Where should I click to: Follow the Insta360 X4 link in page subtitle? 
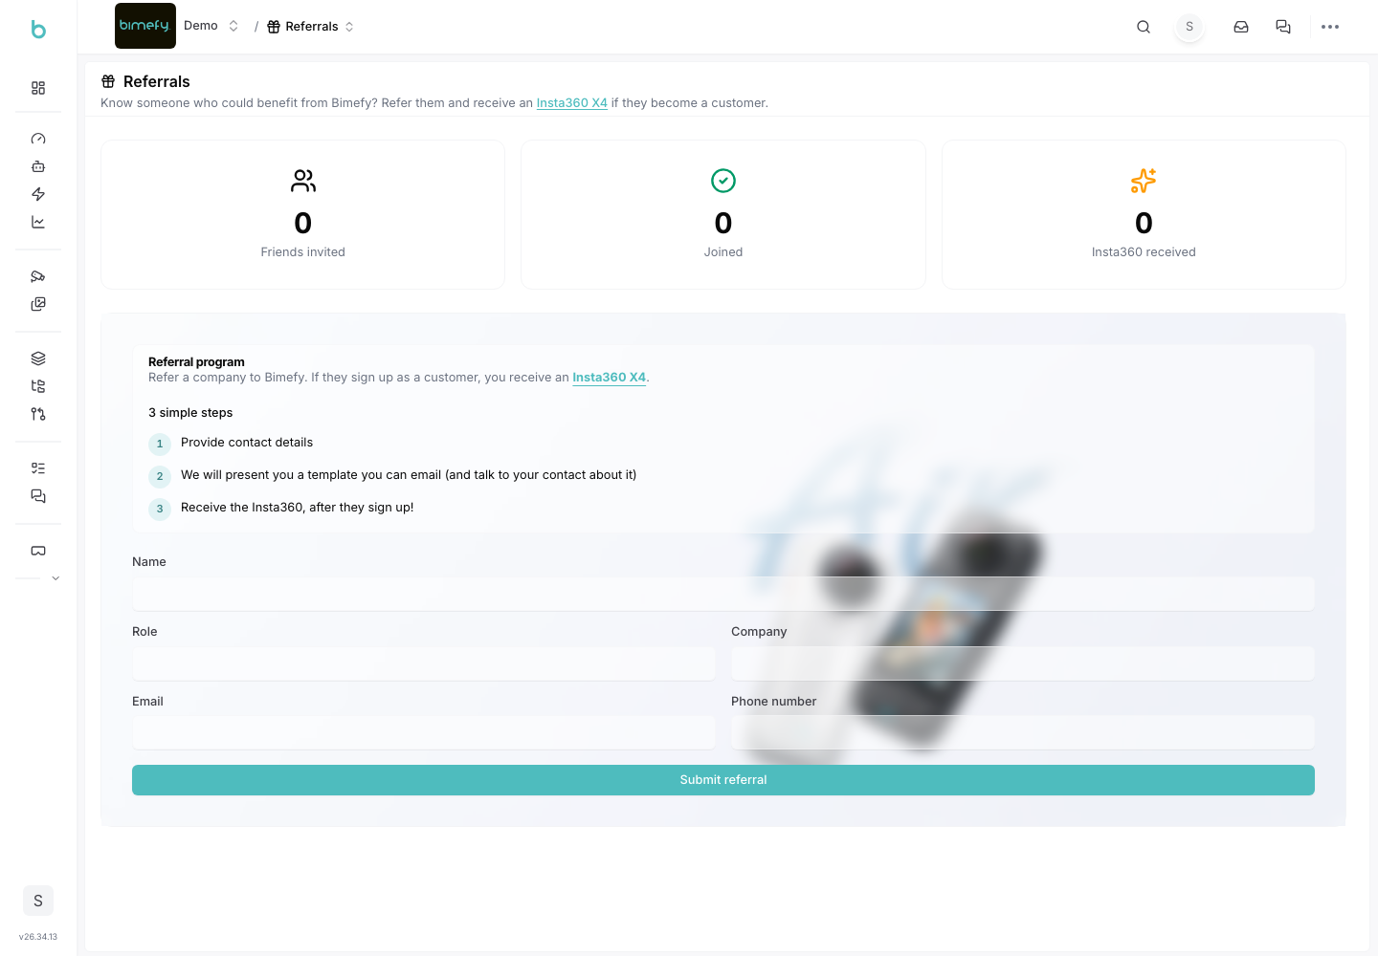[x=572, y=103]
